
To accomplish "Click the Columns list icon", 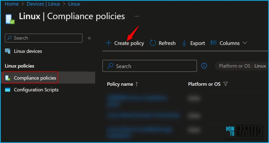I will [x=214, y=43].
